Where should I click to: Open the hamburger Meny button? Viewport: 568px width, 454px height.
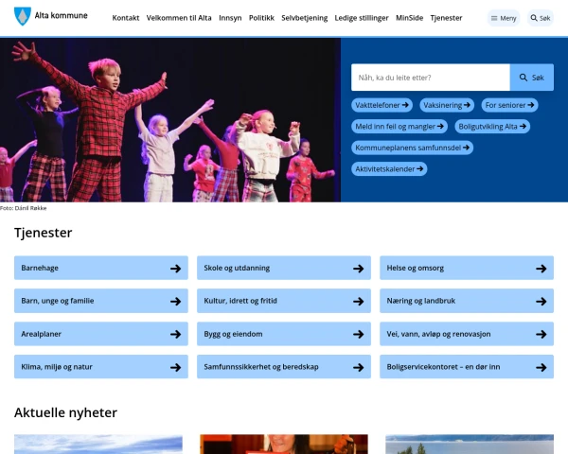click(504, 18)
